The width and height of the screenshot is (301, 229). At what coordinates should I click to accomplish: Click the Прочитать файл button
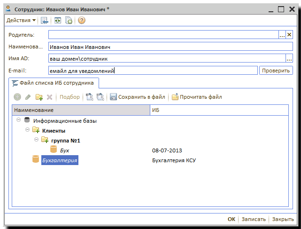click(196, 97)
